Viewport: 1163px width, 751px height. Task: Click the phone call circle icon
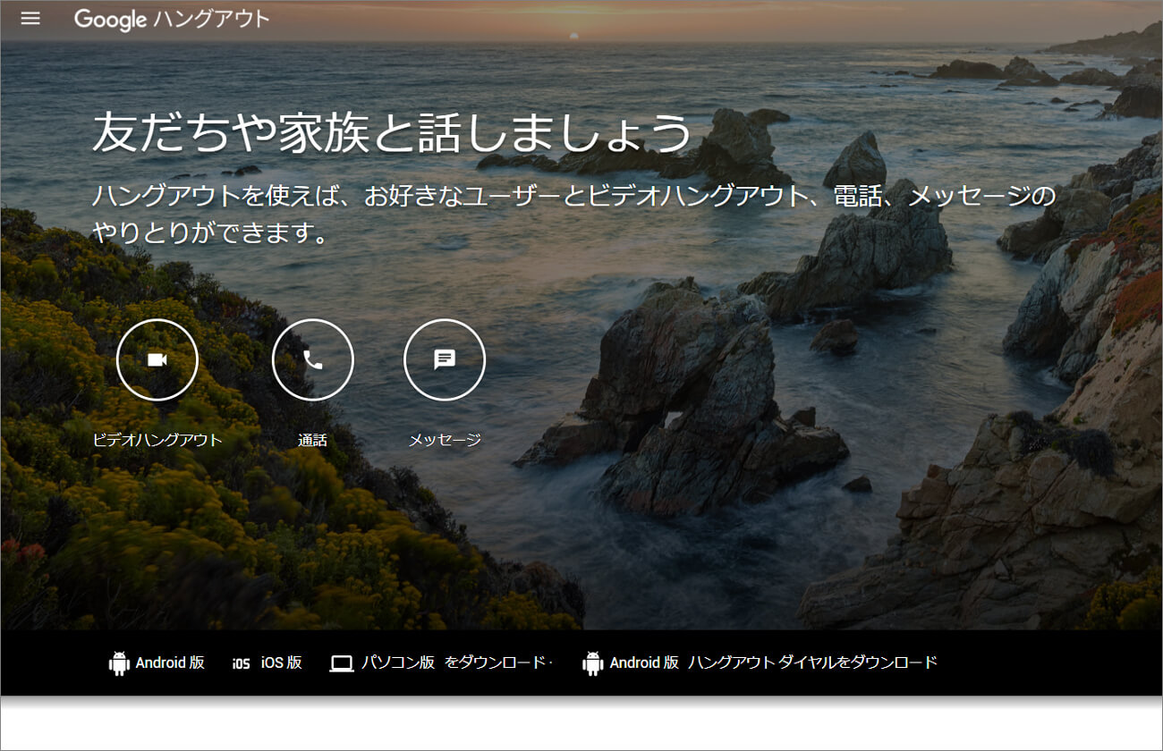click(313, 359)
